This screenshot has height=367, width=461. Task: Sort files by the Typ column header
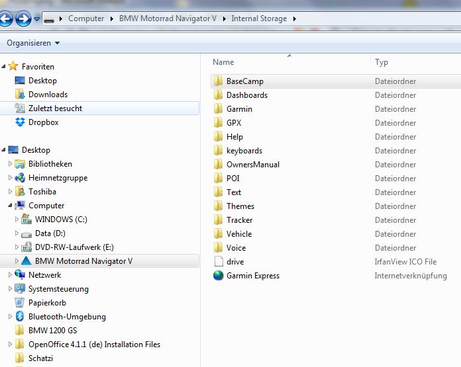coord(382,62)
